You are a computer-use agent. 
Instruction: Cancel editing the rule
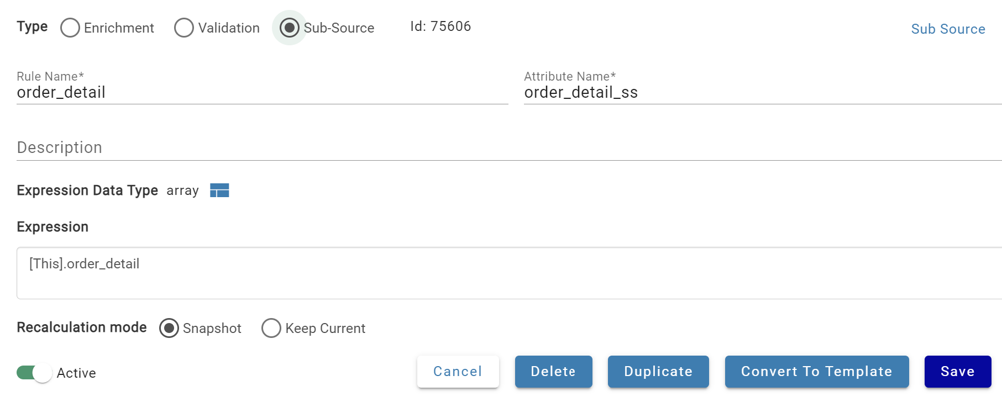458,372
